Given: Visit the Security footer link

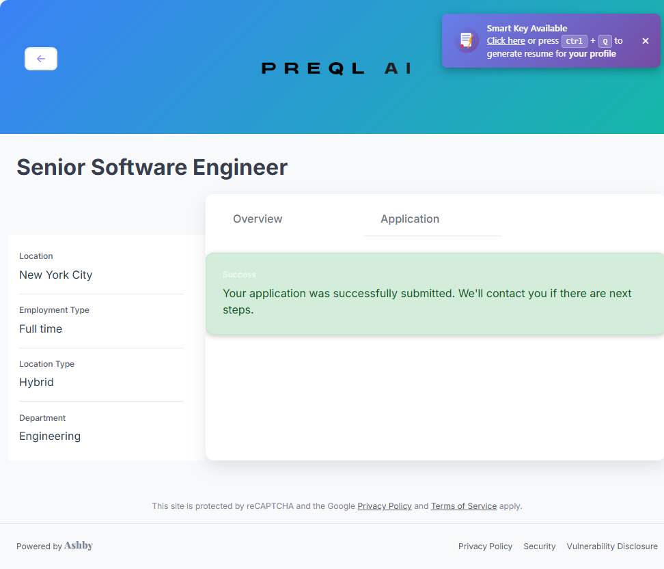Looking at the screenshot, I should pyautogui.click(x=540, y=546).
